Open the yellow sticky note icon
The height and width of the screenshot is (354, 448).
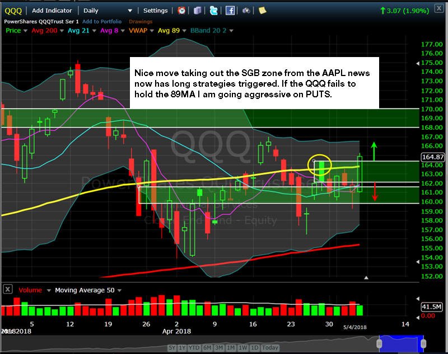pos(262,11)
